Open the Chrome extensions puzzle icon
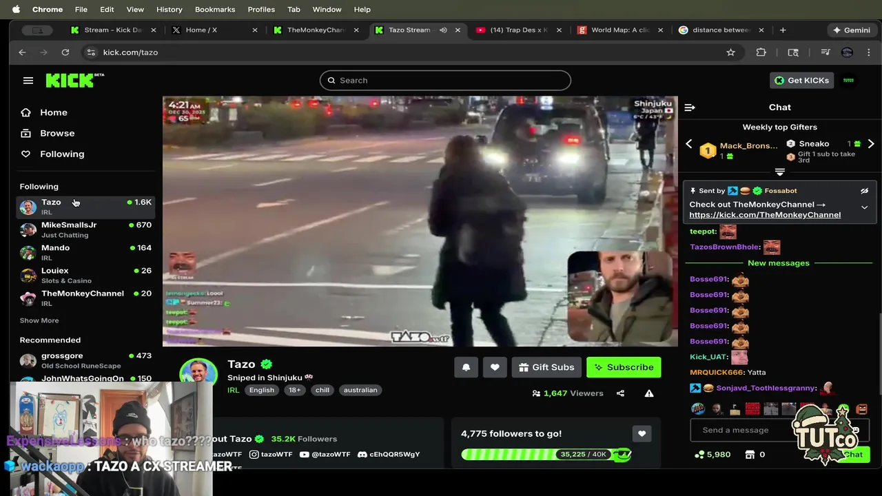Screen dimensions: 882x496 761,52
